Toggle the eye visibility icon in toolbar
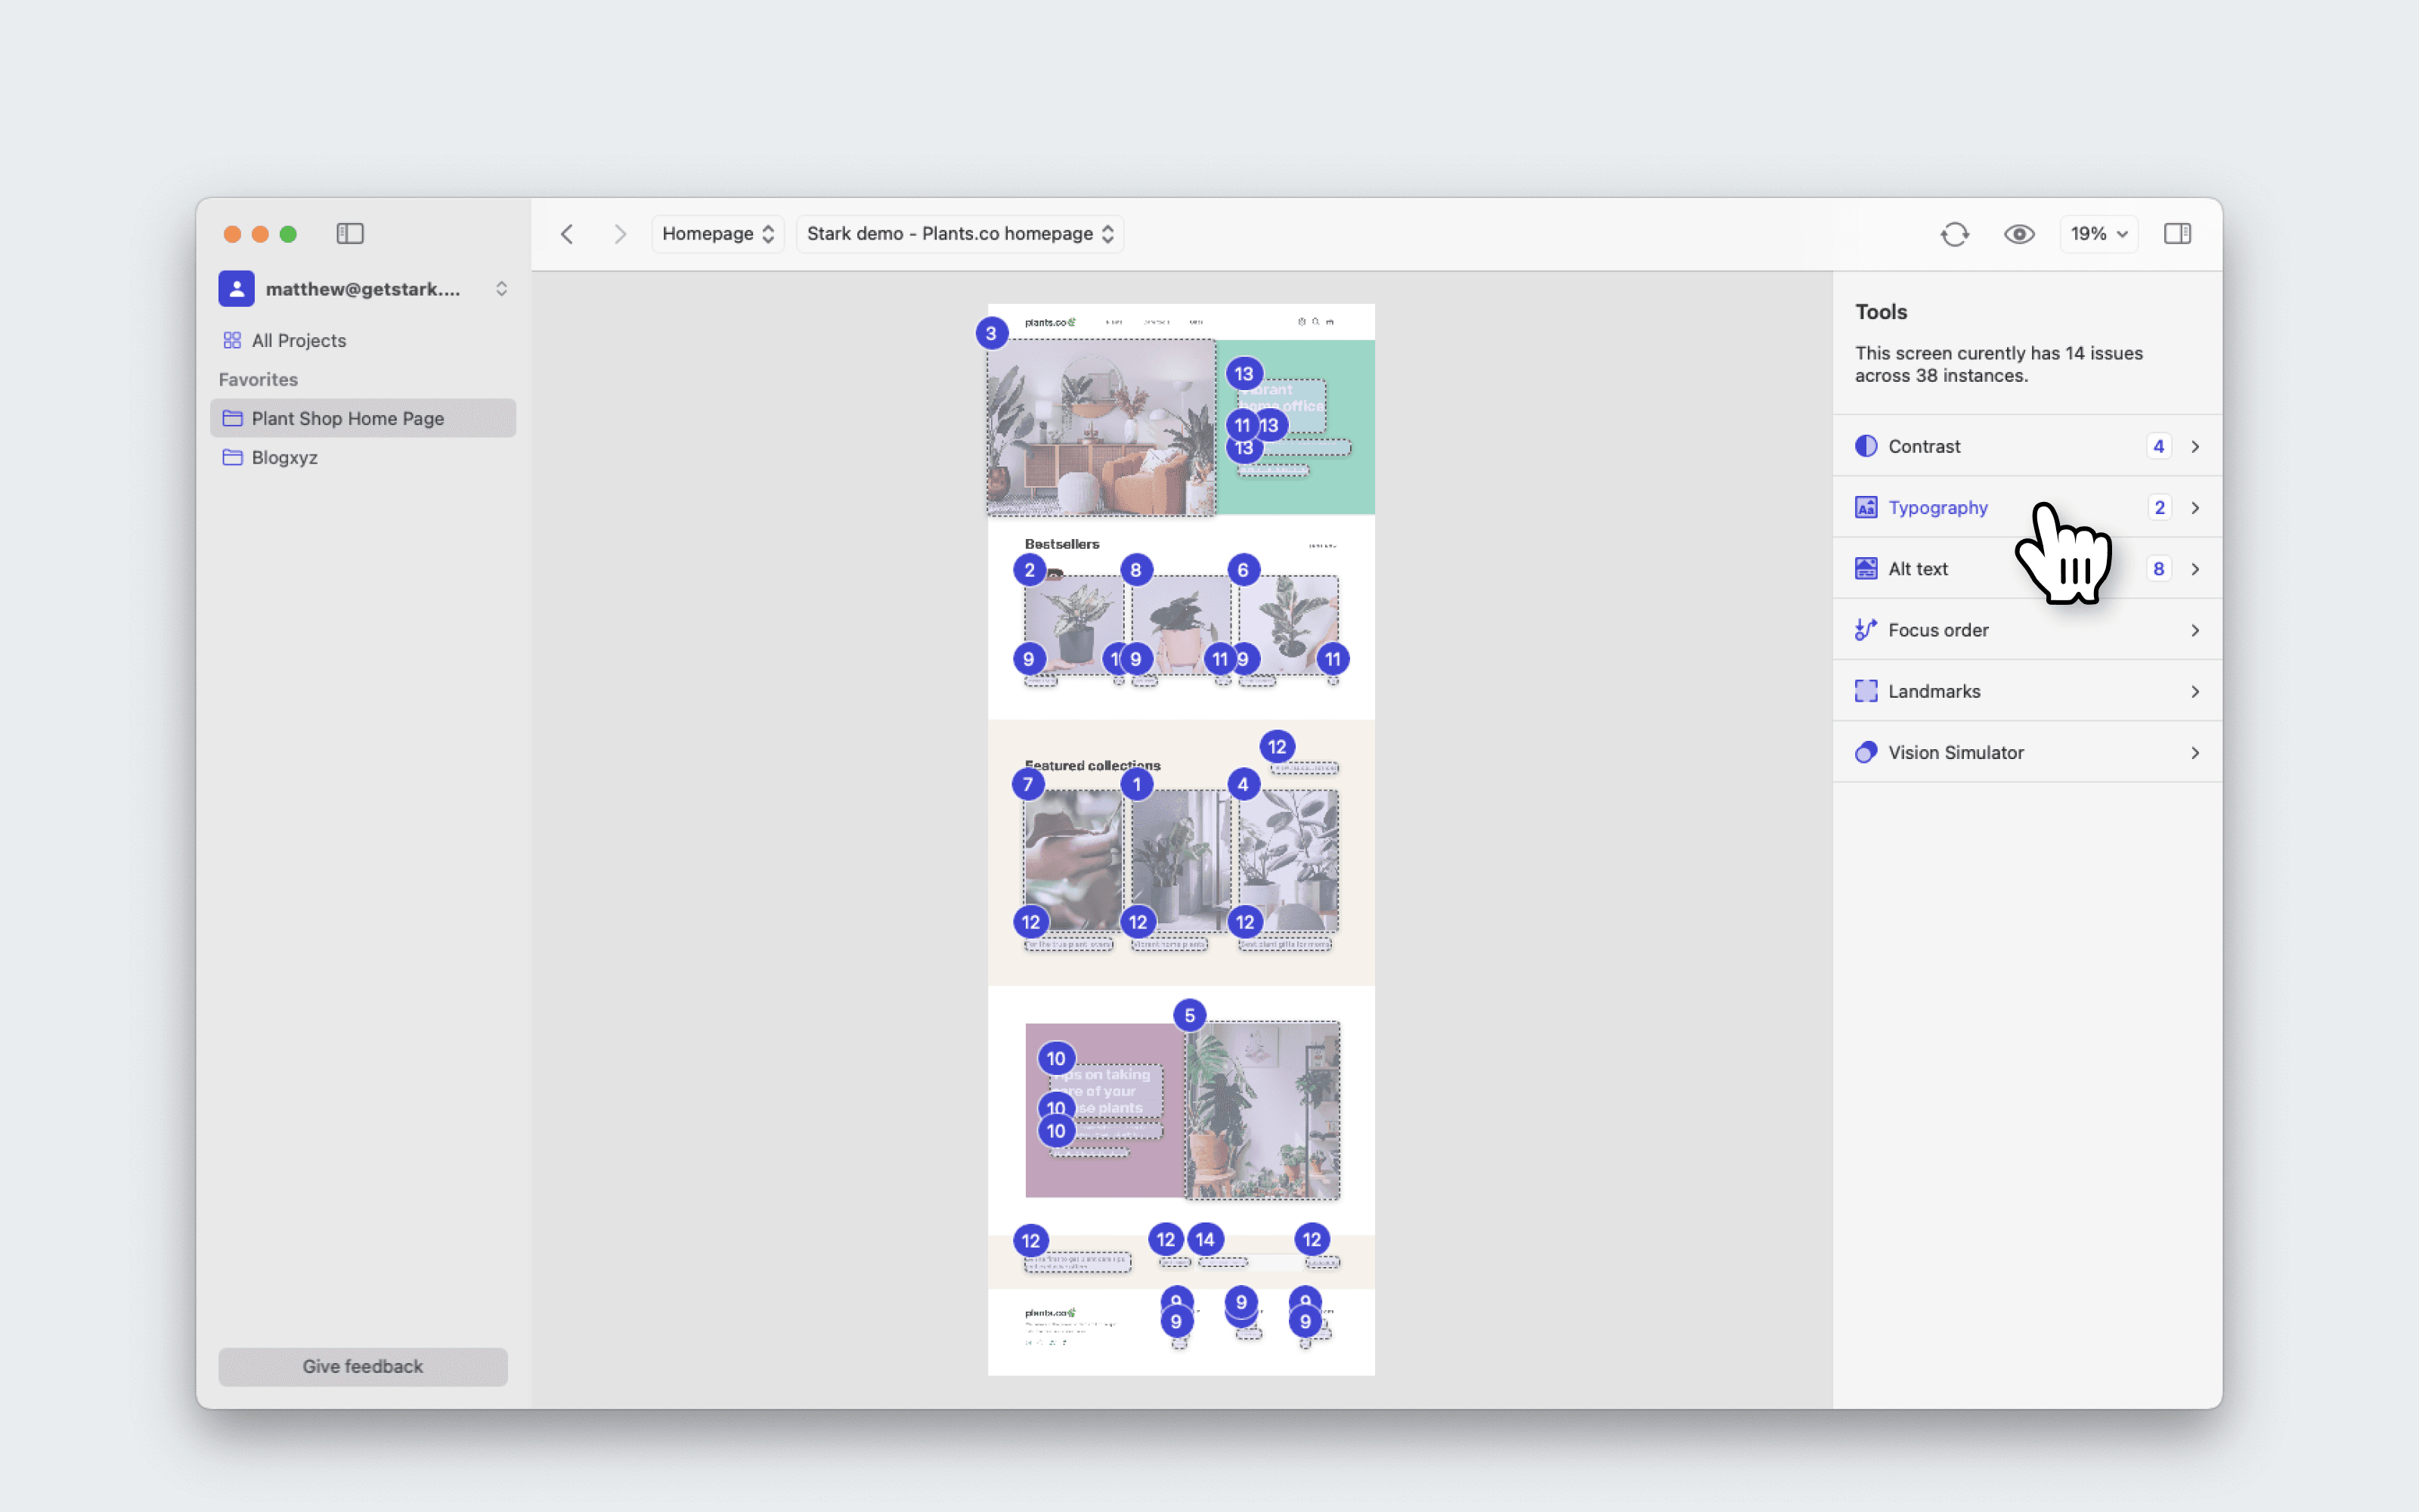This screenshot has width=2419, height=1512. 2019,234
